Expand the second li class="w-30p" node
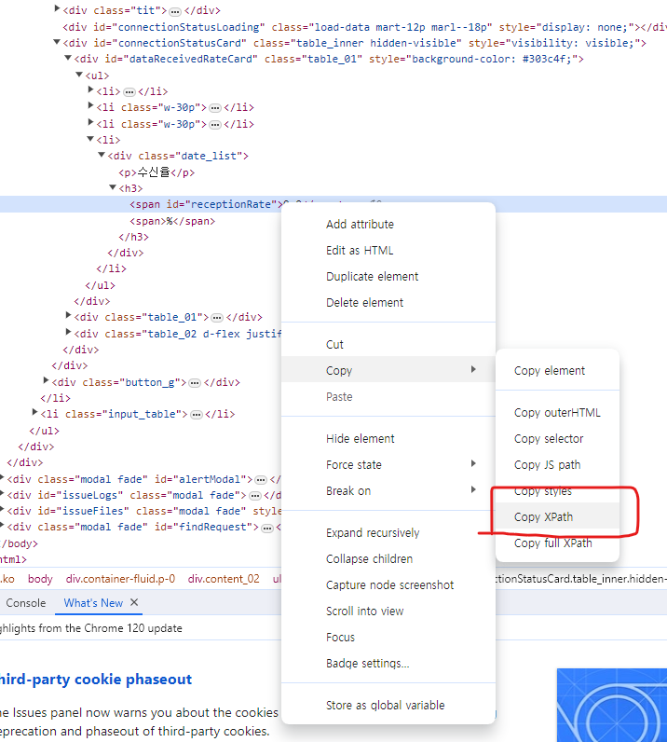This screenshot has height=742, width=667. pos(90,122)
